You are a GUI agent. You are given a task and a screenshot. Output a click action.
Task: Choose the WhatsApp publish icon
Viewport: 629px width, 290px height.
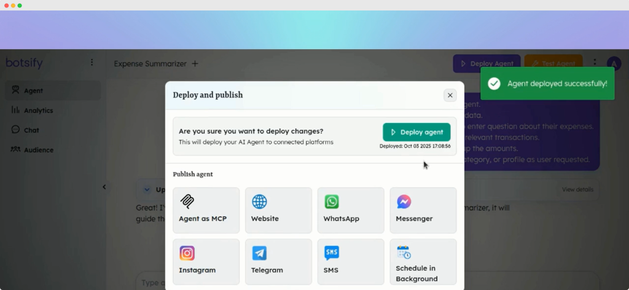point(332,202)
